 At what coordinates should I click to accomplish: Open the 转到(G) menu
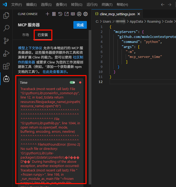click(x=77, y=5)
